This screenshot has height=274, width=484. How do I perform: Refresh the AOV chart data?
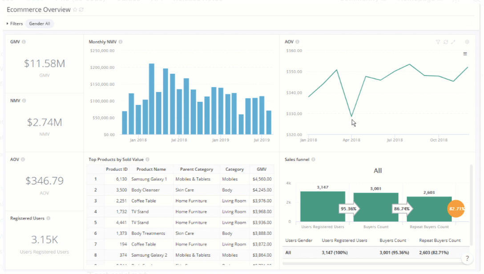pos(446,42)
